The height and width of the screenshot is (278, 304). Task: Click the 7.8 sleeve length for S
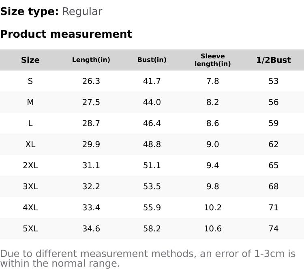[213, 81]
